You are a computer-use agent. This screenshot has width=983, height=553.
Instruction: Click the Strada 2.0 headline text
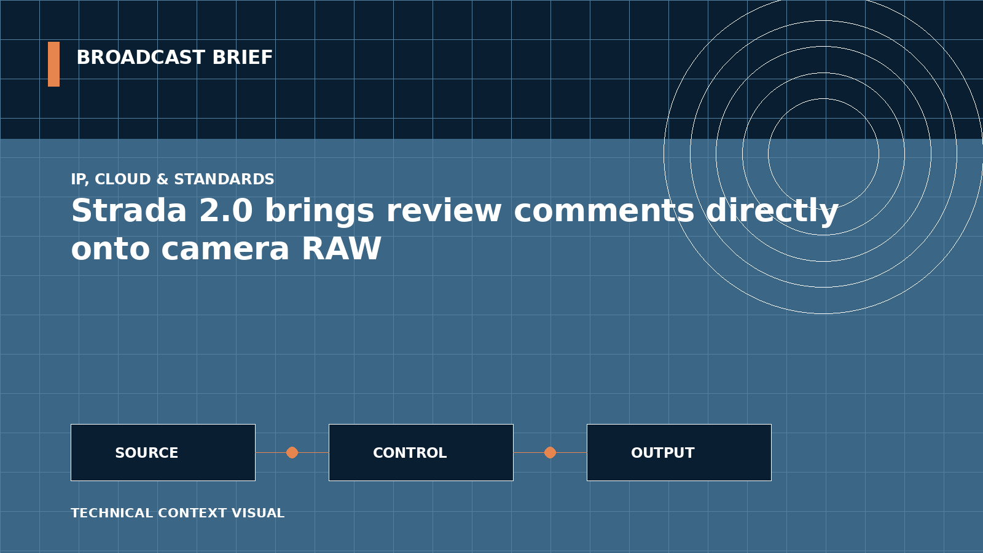click(x=455, y=230)
